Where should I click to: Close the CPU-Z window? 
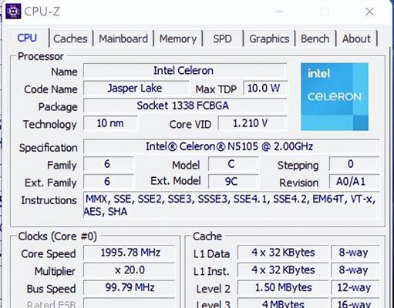[369, 12]
